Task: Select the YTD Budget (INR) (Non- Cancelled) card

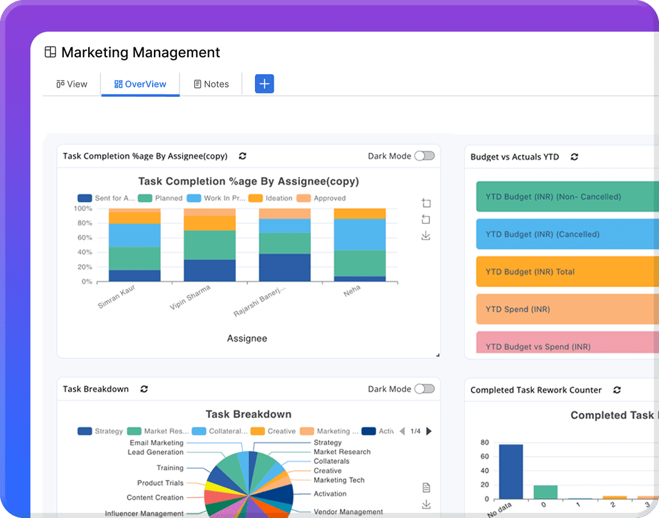Action: coord(567,197)
